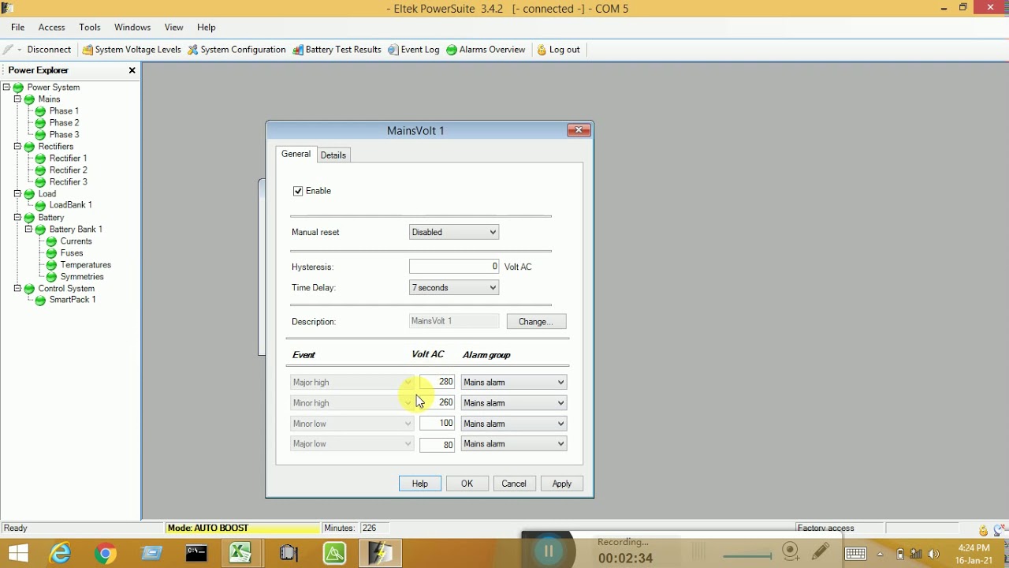Image resolution: width=1009 pixels, height=568 pixels.
Task: Open the View menu
Action: pyautogui.click(x=174, y=28)
